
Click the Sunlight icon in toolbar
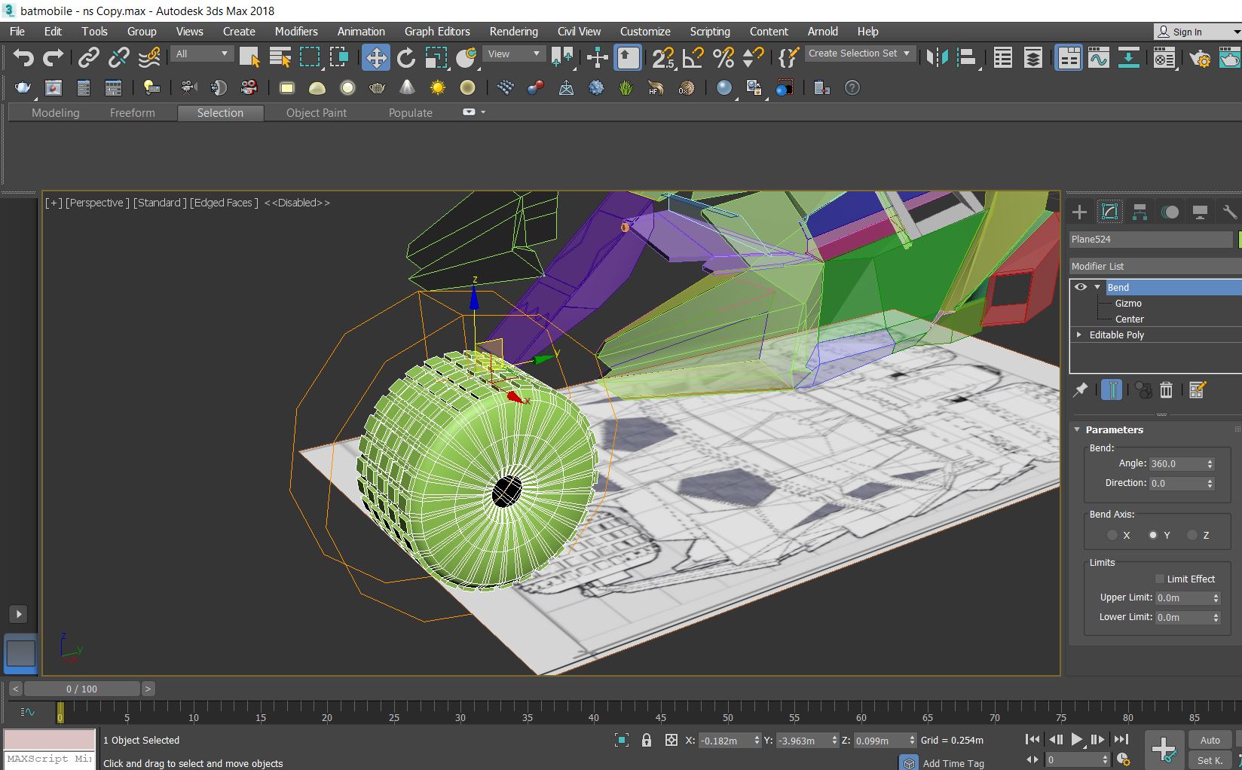(x=437, y=88)
